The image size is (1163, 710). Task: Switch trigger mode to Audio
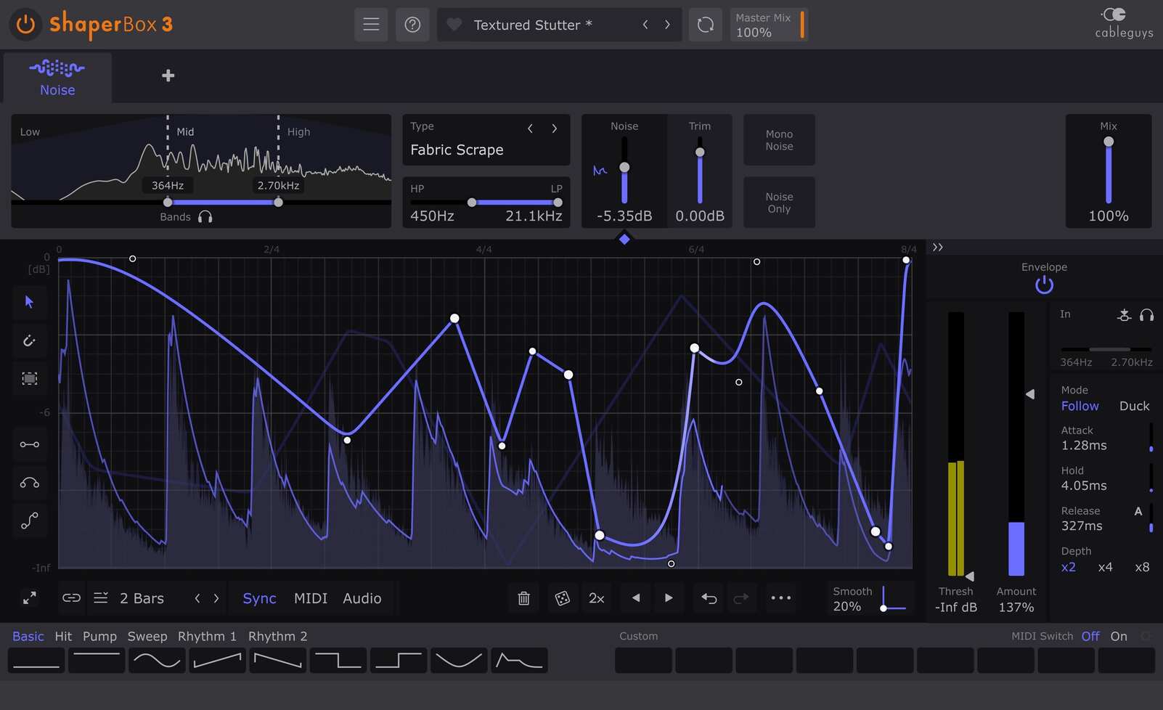pyautogui.click(x=362, y=597)
